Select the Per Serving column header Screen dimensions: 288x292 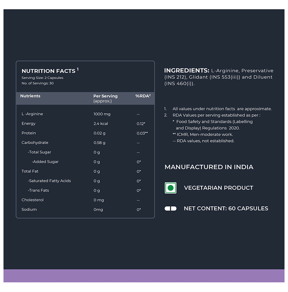(105, 96)
